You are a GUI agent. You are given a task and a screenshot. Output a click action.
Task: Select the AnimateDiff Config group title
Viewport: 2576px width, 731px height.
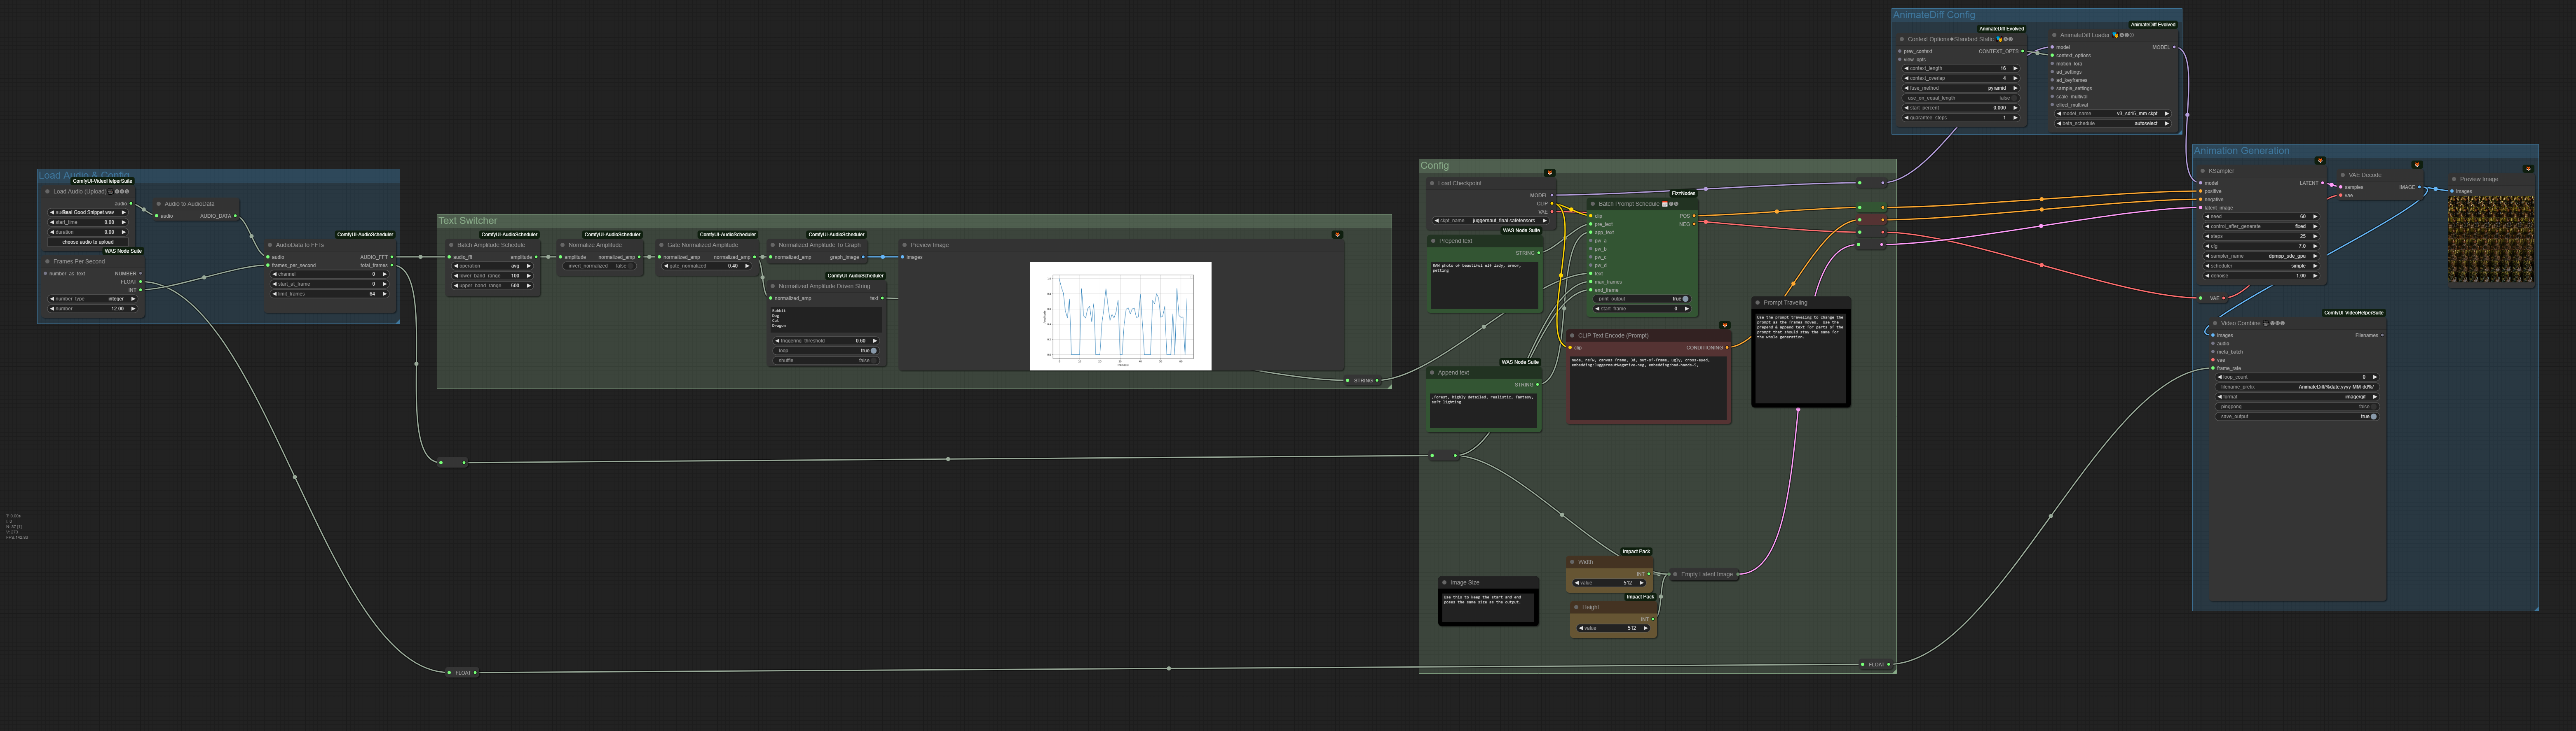point(1933,15)
